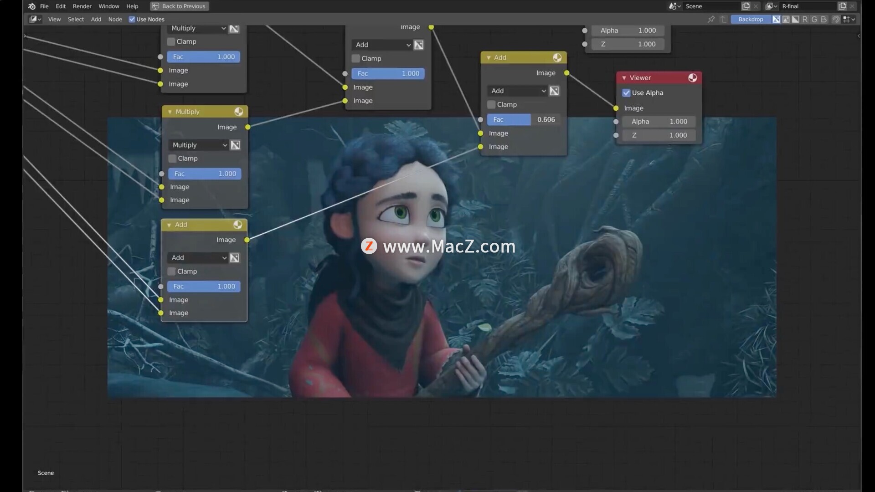Collapse the Viewer node triangle
The width and height of the screenshot is (875, 492).
[624, 78]
